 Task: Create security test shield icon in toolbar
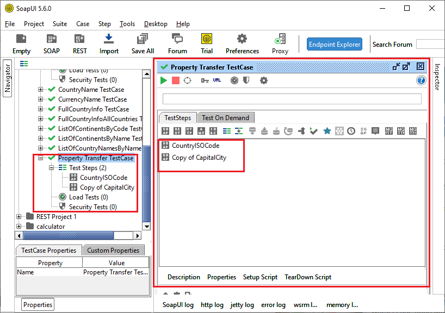click(x=246, y=80)
